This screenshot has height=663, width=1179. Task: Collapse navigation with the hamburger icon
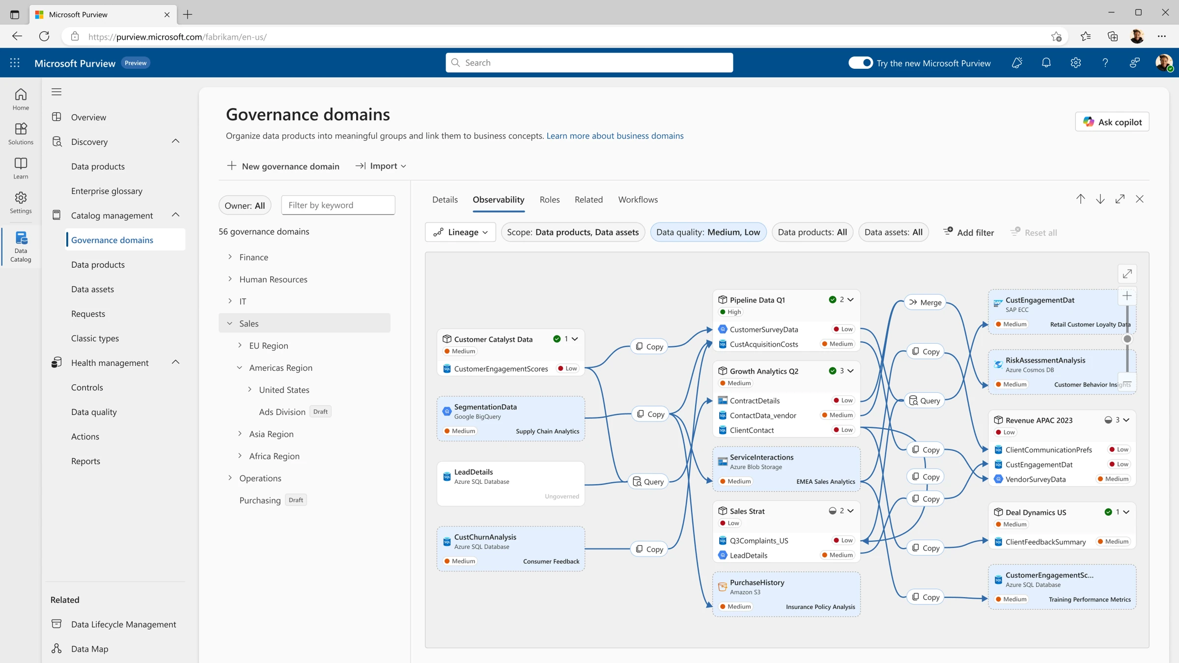point(56,92)
